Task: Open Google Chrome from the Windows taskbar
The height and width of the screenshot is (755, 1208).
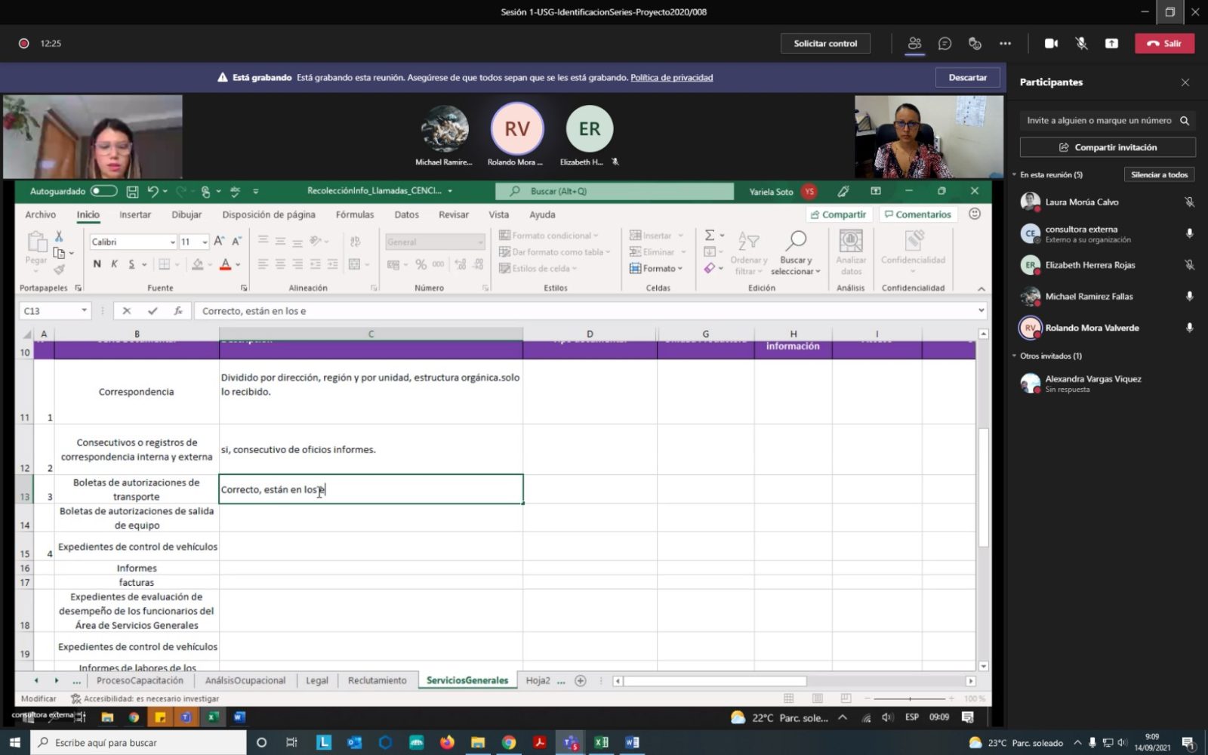Action: click(x=509, y=742)
